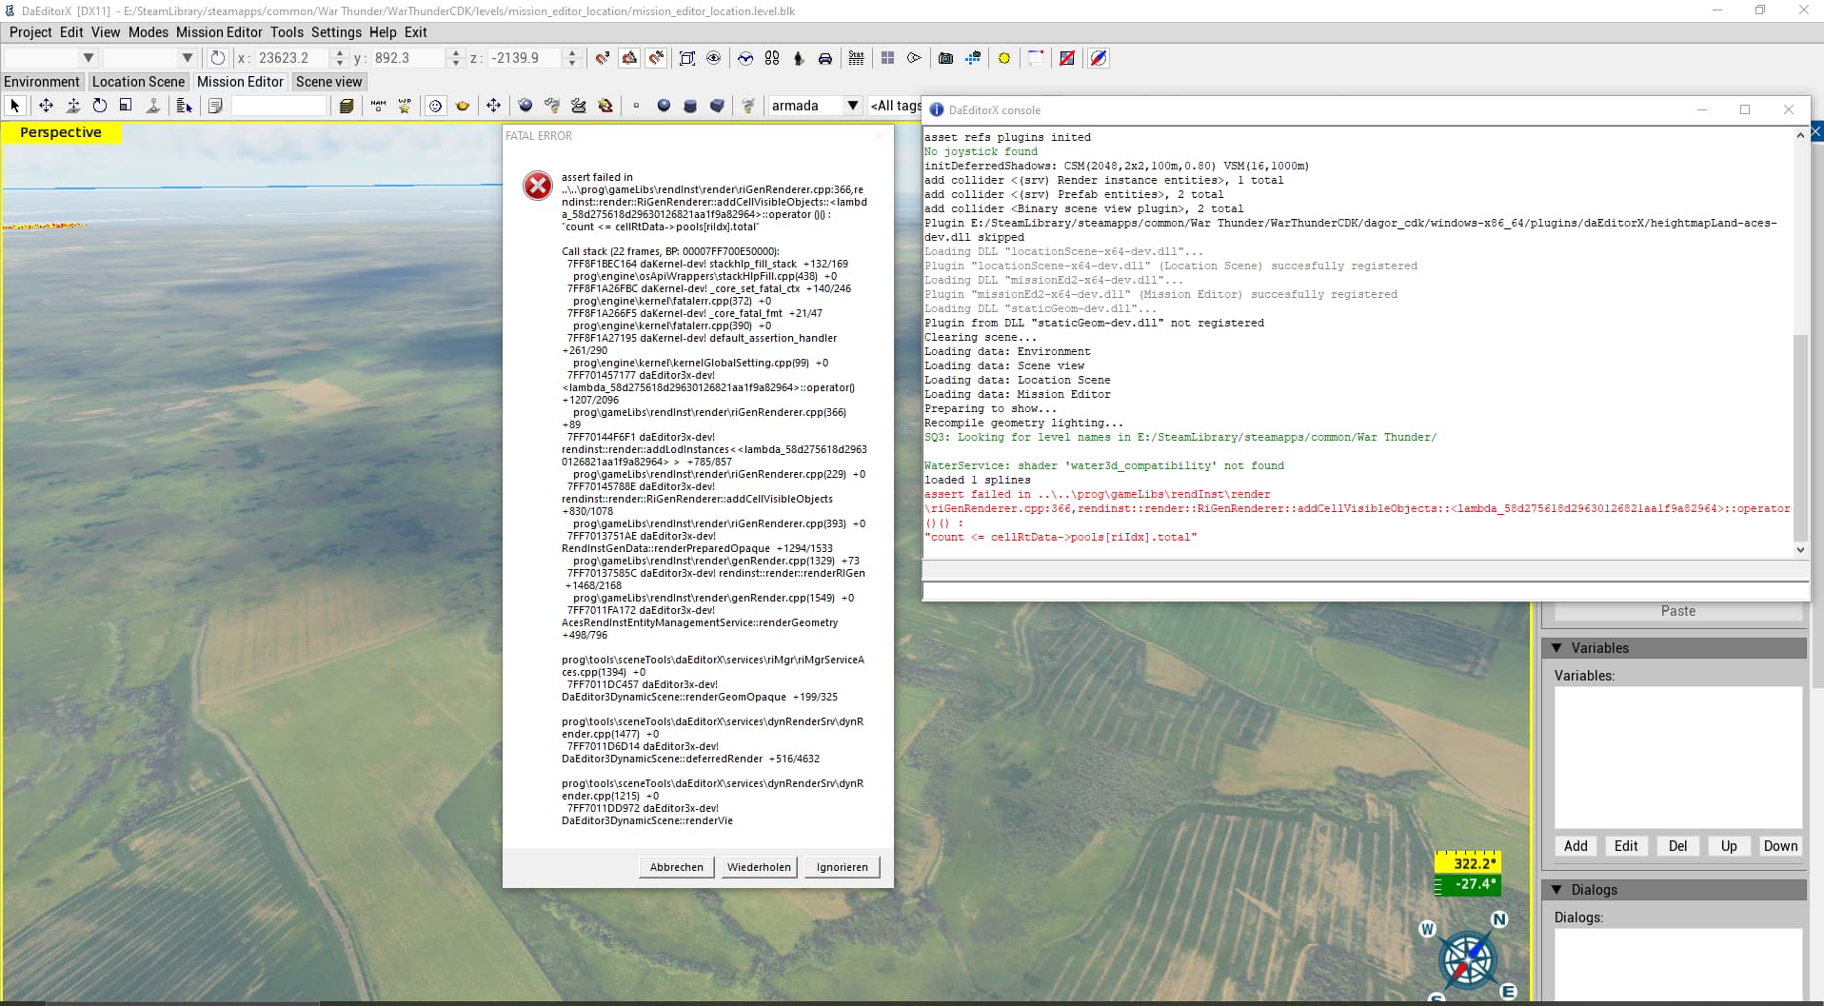Open the armada dropdown list

pyautogui.click(x=852, y=106)
